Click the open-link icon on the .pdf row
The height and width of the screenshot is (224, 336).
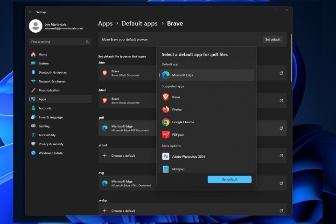tap(281, 128)
